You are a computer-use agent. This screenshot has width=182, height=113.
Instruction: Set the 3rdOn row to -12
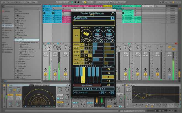pyautogui.click(x=82, y=52)
